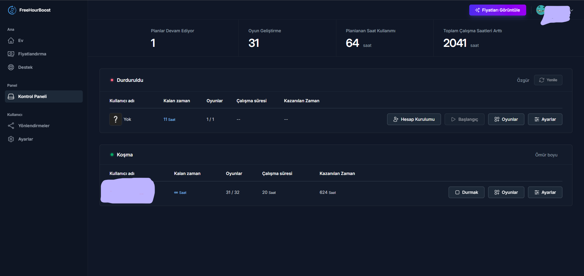Open Ayarlar in the Kullanıcı sidebar section

[44, 139]
